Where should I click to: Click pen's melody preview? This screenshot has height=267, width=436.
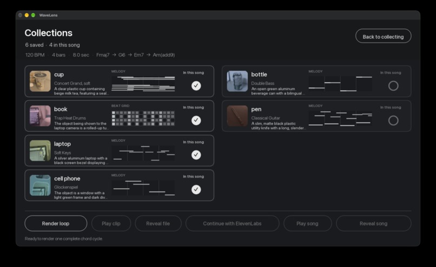tap(340, 118)
